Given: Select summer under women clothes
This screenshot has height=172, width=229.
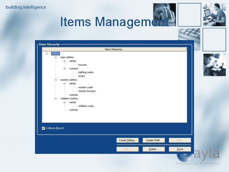Looking at the screenshot, I should tap(73, 95).
